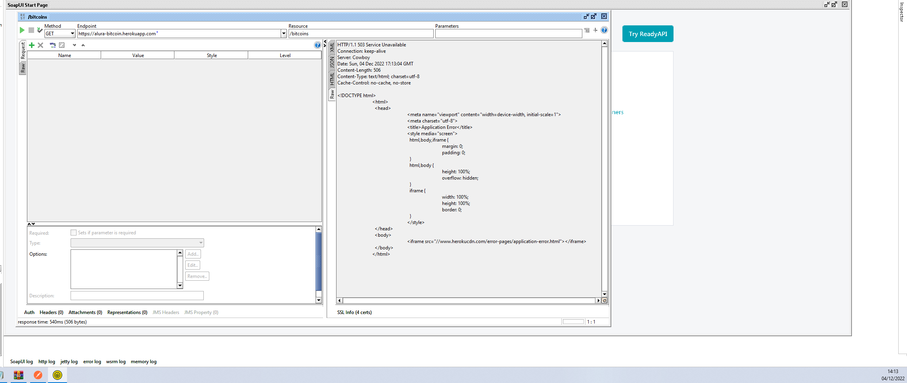Click the Add.. option button
Screen dimensions: 907x383
pos(193,254)
